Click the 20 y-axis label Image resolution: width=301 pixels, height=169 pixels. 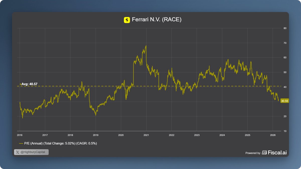285,116
